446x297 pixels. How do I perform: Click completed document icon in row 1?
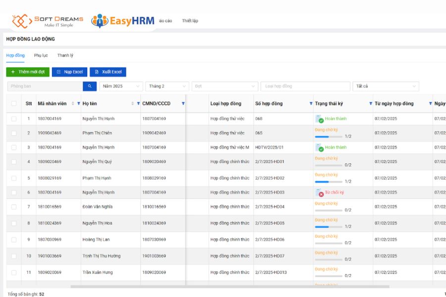click(319, 119)
